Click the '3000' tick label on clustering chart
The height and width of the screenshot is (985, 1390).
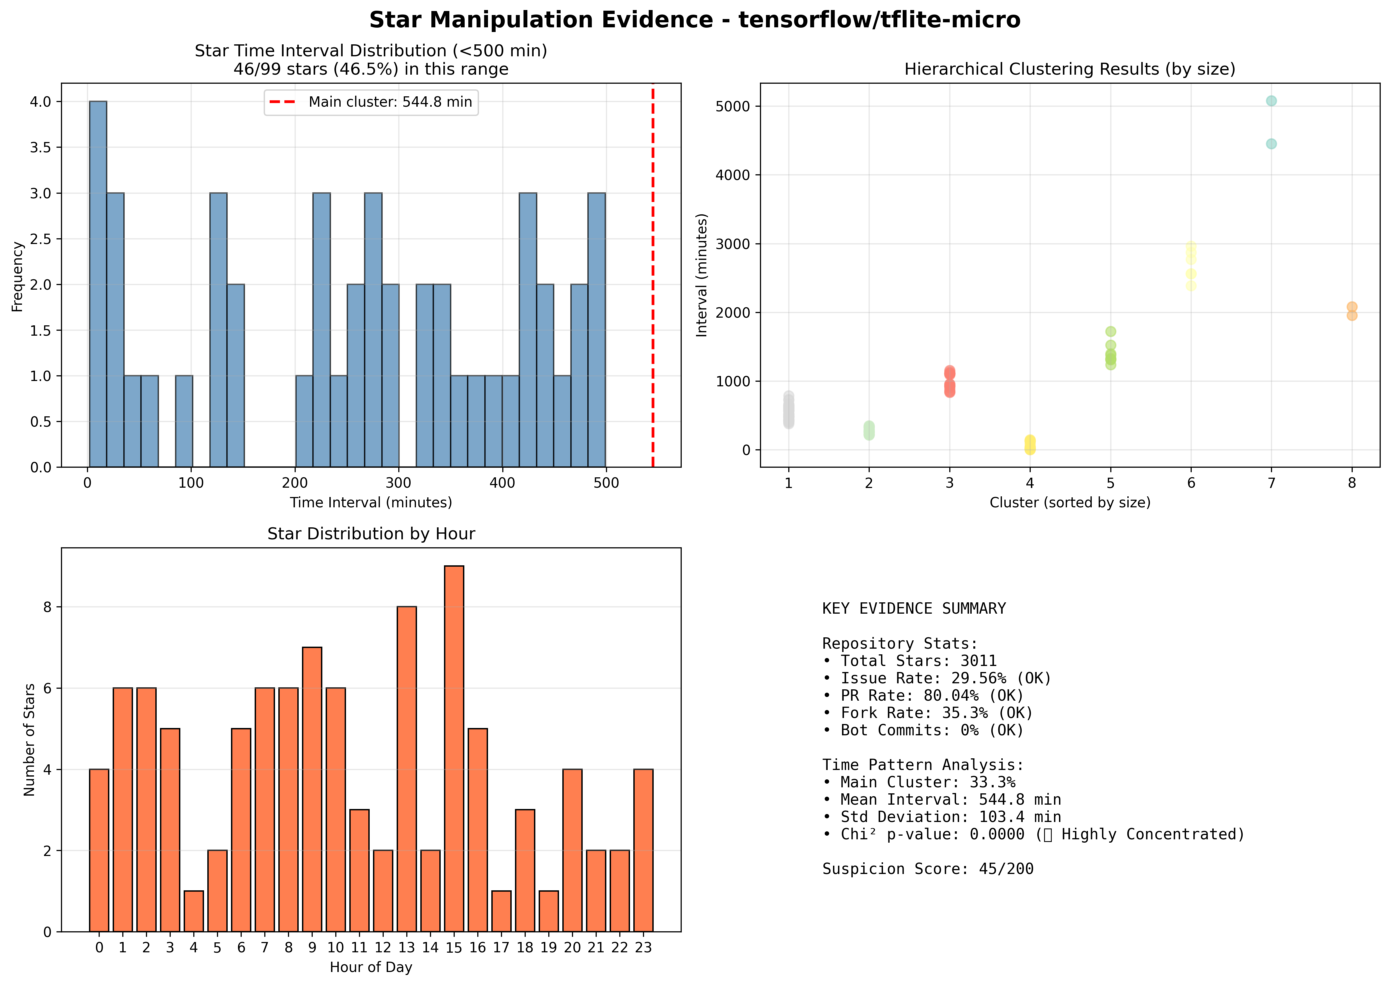point(733,244)
